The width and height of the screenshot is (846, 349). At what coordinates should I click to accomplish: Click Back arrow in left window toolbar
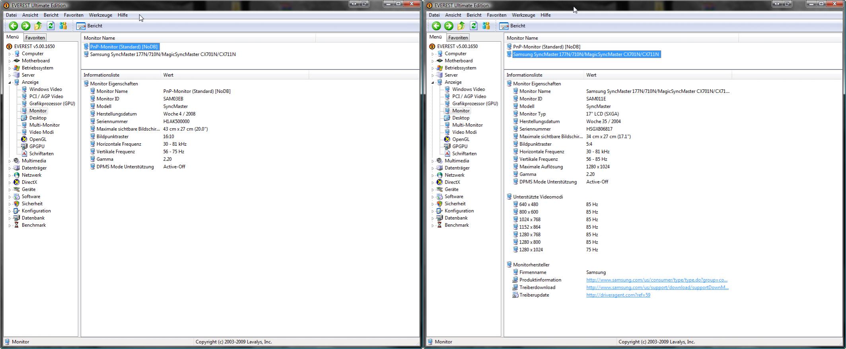[x=13, y=26]
